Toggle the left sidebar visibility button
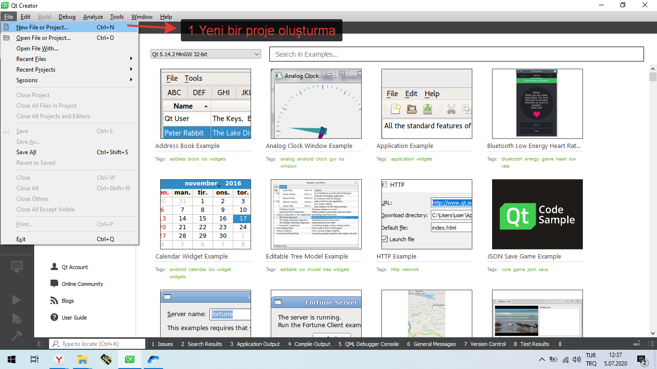 coord(40,344)
